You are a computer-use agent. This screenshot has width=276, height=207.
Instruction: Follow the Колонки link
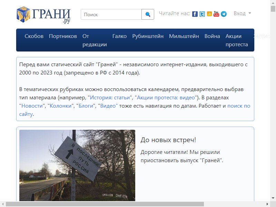[61, 106]
